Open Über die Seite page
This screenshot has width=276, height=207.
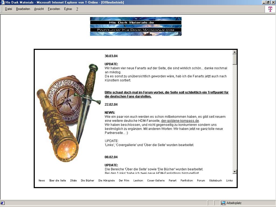point(58,180)
